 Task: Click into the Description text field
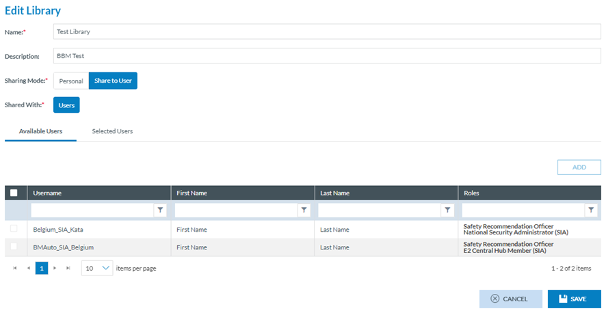327,56
